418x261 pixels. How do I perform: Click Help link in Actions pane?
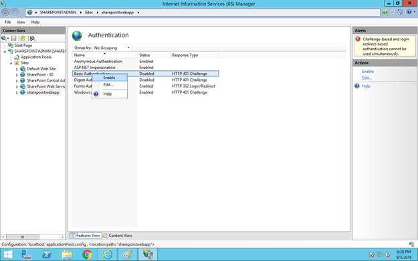[366, 86]
